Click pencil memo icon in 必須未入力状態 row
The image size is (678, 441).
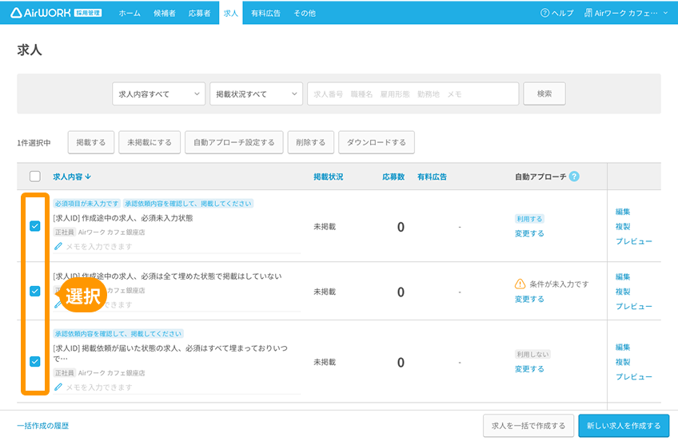(58, 246)
